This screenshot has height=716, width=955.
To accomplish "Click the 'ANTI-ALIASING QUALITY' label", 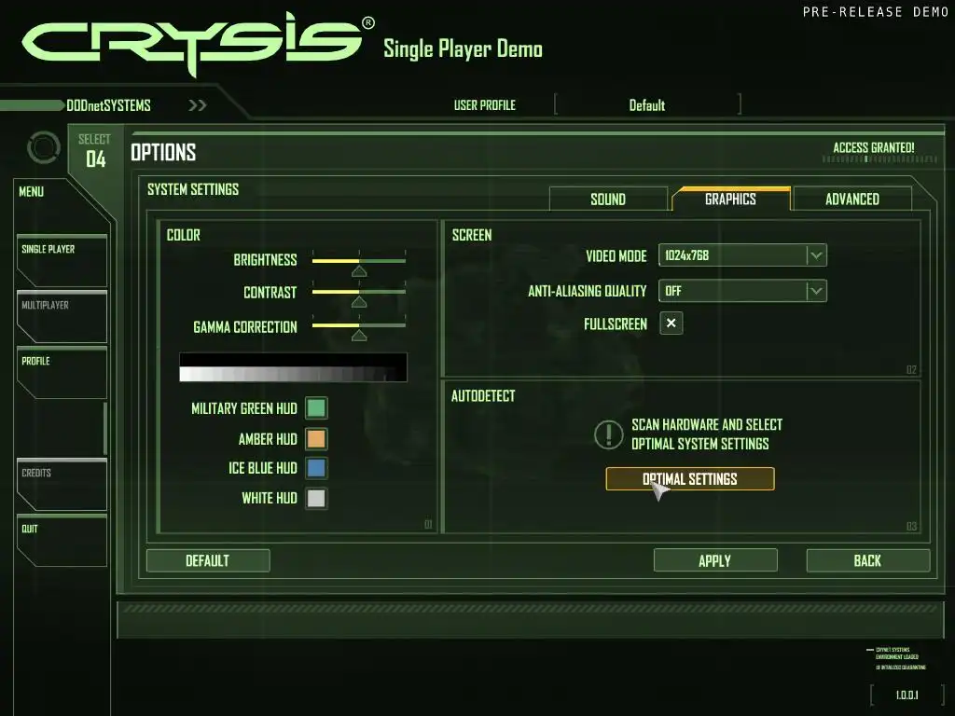I will click(588, 292).
